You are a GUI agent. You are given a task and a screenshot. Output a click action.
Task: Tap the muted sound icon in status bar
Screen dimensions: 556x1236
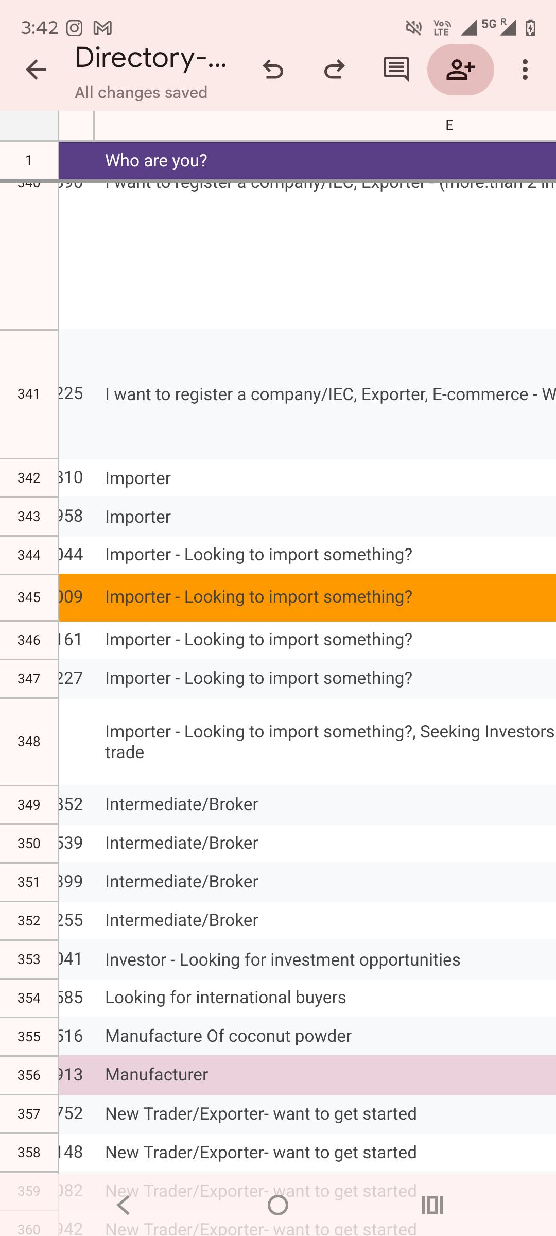[413, 28]
